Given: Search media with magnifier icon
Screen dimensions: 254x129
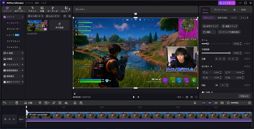Looking at the screenshot, I should [65, 16].
